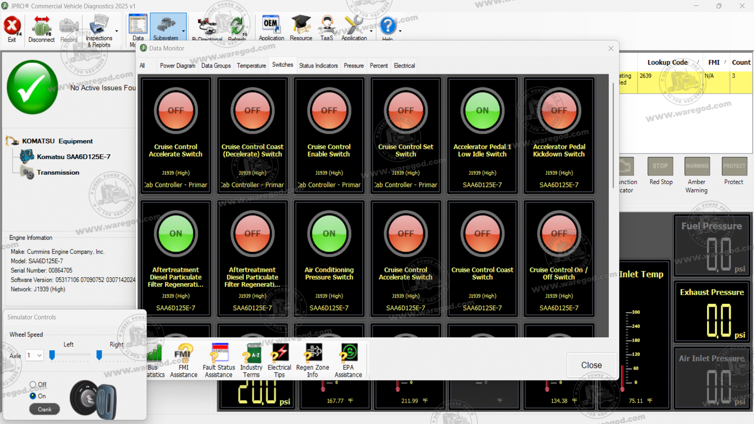Viewport: 754px width, 424px height.
Task: Select the On ignition radio button
Action: pos(33,396)
